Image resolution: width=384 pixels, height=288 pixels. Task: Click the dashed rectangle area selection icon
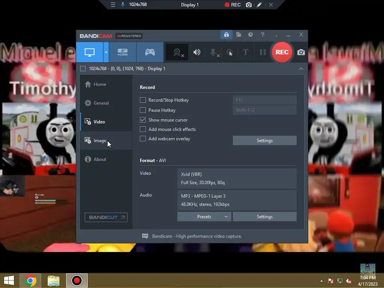point(83,69)
